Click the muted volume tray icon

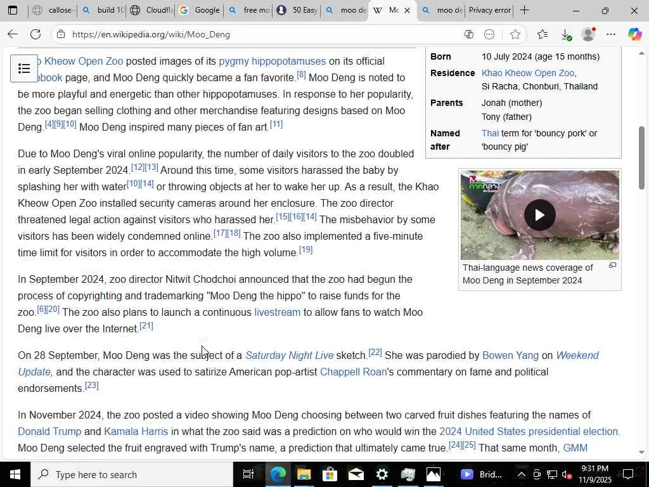[x=567, y=474]
